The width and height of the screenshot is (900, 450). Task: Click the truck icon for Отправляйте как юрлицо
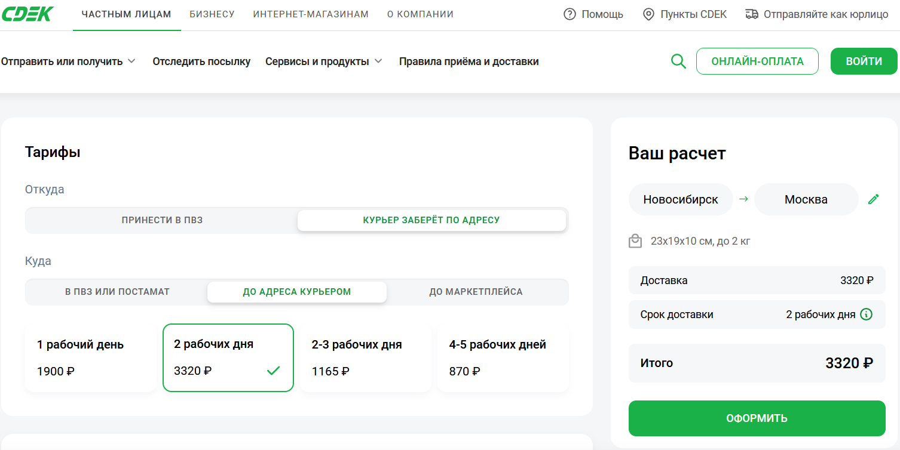(x=752, y=14)
